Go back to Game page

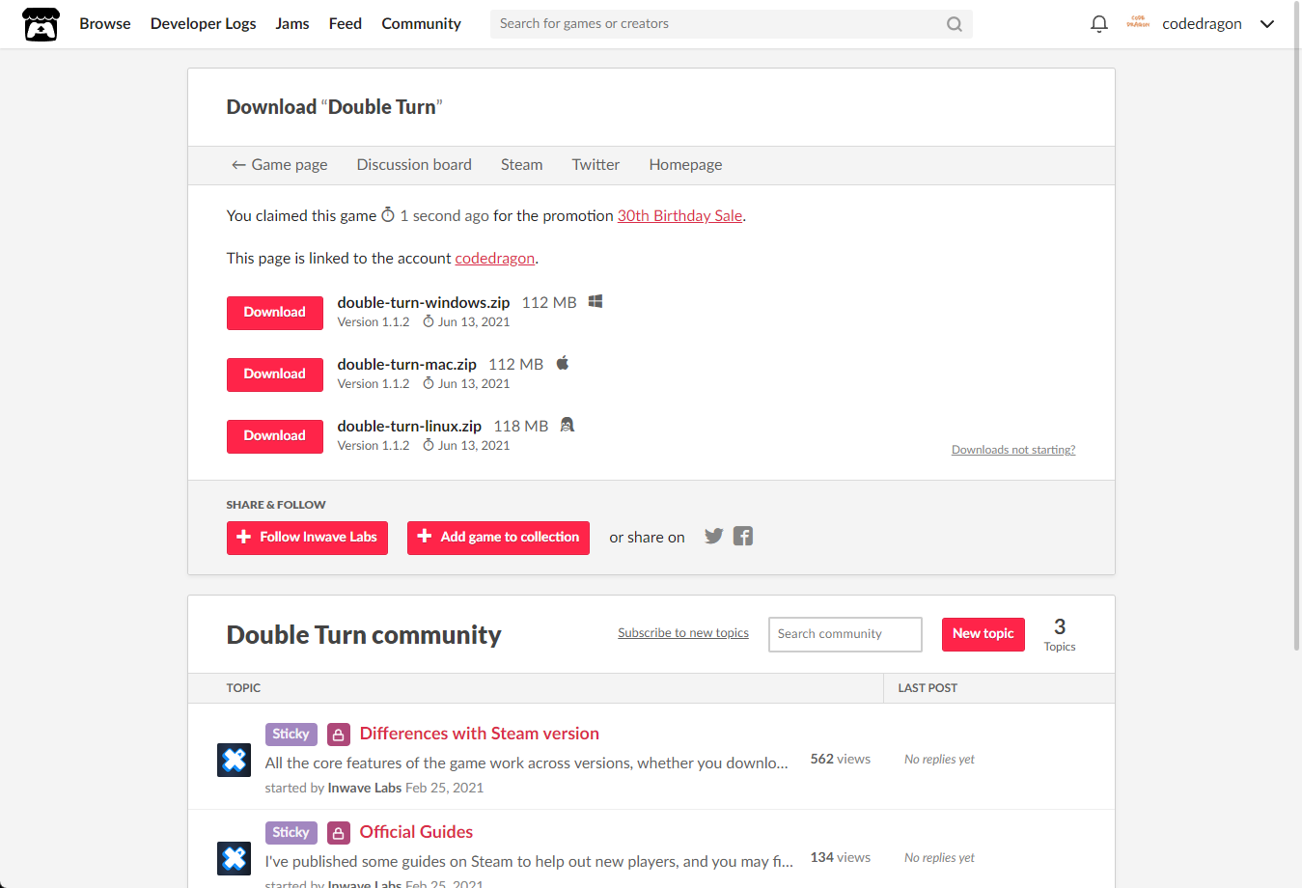click(x=279, y=165)
